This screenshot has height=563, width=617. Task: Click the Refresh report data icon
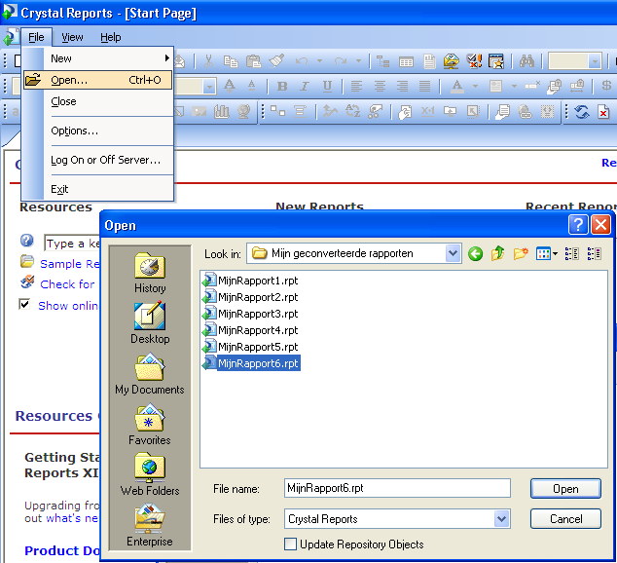[x=582, y=112]
